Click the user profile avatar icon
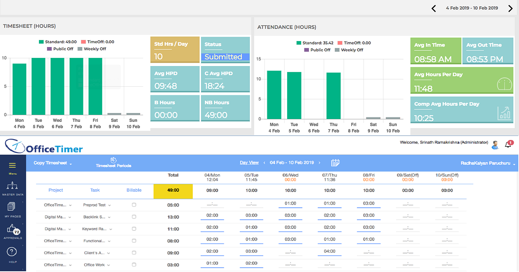This screenshot has height=272, width=519. (495, 145)
